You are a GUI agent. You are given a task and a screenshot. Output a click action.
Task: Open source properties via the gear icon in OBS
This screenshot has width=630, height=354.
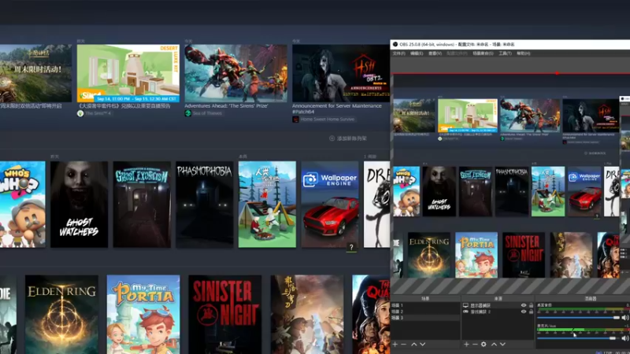pos(484,344)
